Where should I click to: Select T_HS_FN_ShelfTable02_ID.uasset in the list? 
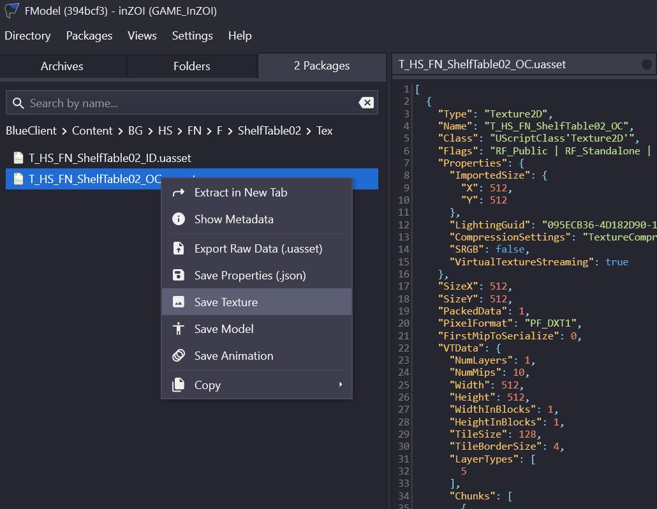point(192,158)
